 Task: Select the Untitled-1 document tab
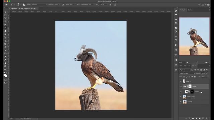[24, 8]
